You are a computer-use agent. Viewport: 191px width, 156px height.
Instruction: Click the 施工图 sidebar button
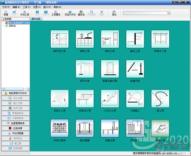(x=16, y=143)
